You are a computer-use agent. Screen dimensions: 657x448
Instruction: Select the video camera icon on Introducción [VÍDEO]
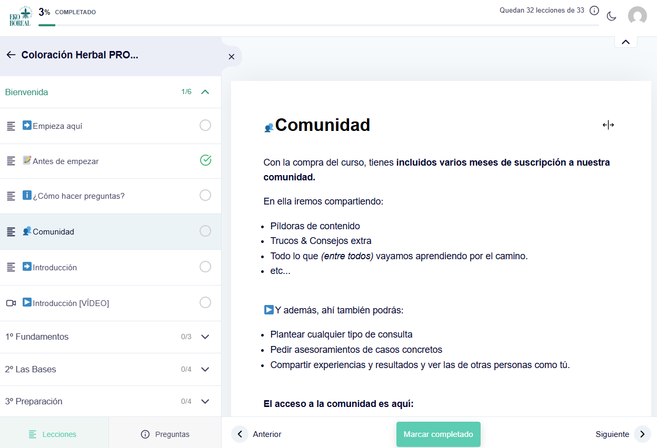pos(11,303)
